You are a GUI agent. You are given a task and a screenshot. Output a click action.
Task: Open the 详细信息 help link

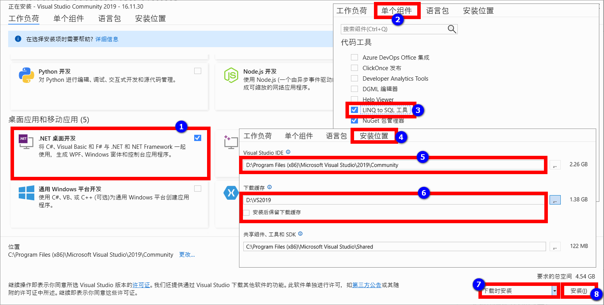click(x=107, y=39)
